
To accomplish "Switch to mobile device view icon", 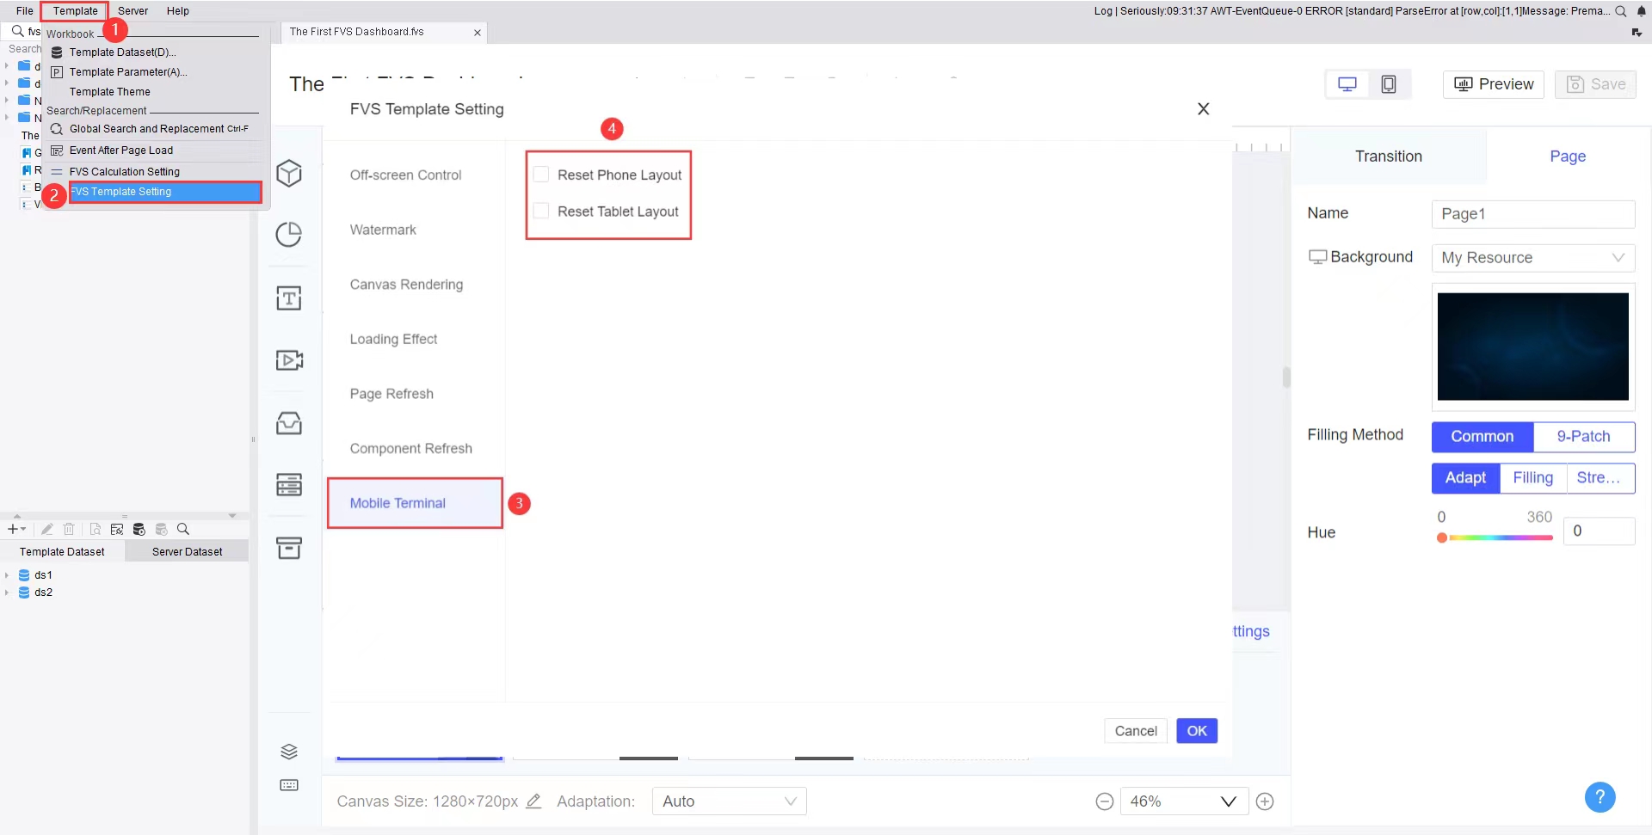I will coord(1388,84).
